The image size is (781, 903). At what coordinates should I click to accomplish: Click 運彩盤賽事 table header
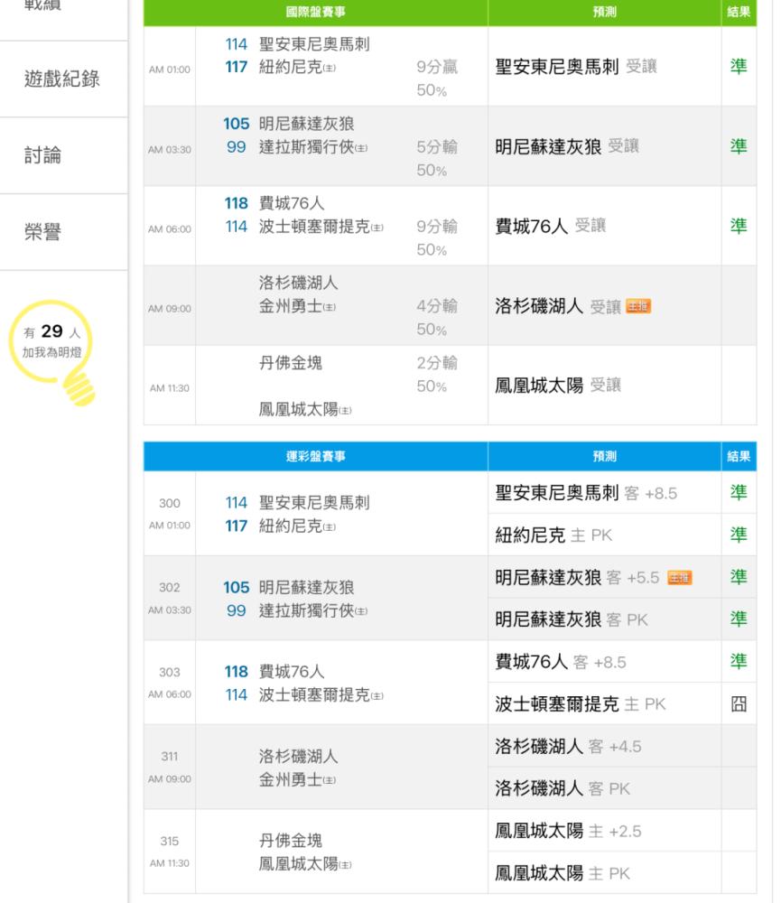pyautogui.click(x=316, y=457)
